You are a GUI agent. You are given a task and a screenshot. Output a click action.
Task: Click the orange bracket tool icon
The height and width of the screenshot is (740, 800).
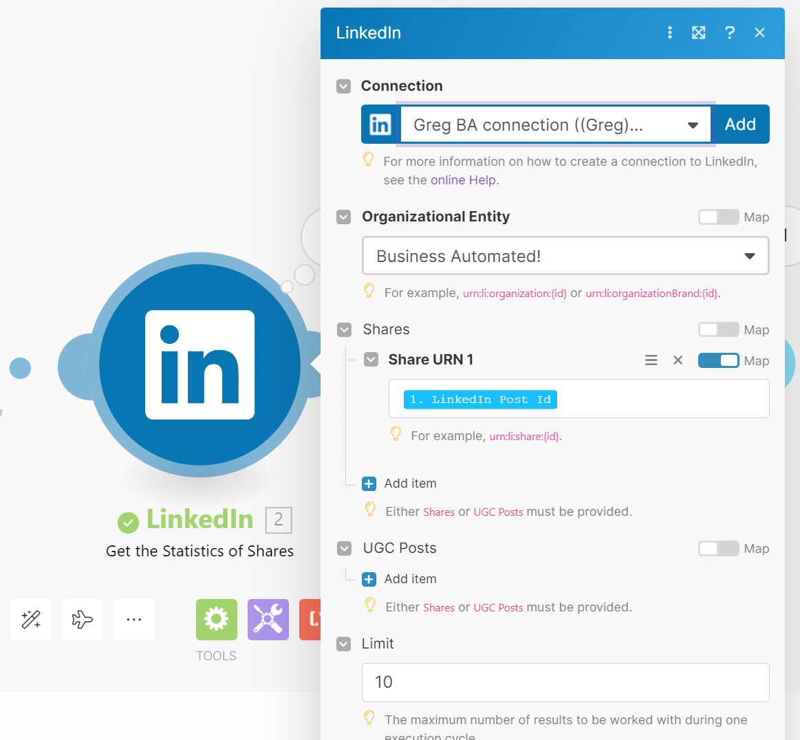pos(310,620)
